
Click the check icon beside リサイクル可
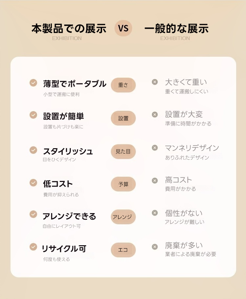tap(33, 247)
